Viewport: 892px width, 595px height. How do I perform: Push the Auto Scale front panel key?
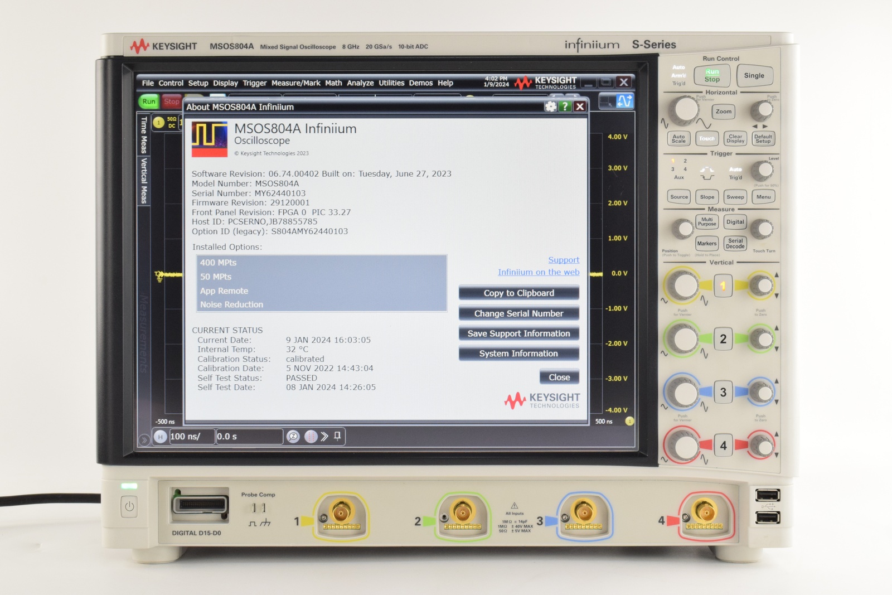(x=678, y=138)
